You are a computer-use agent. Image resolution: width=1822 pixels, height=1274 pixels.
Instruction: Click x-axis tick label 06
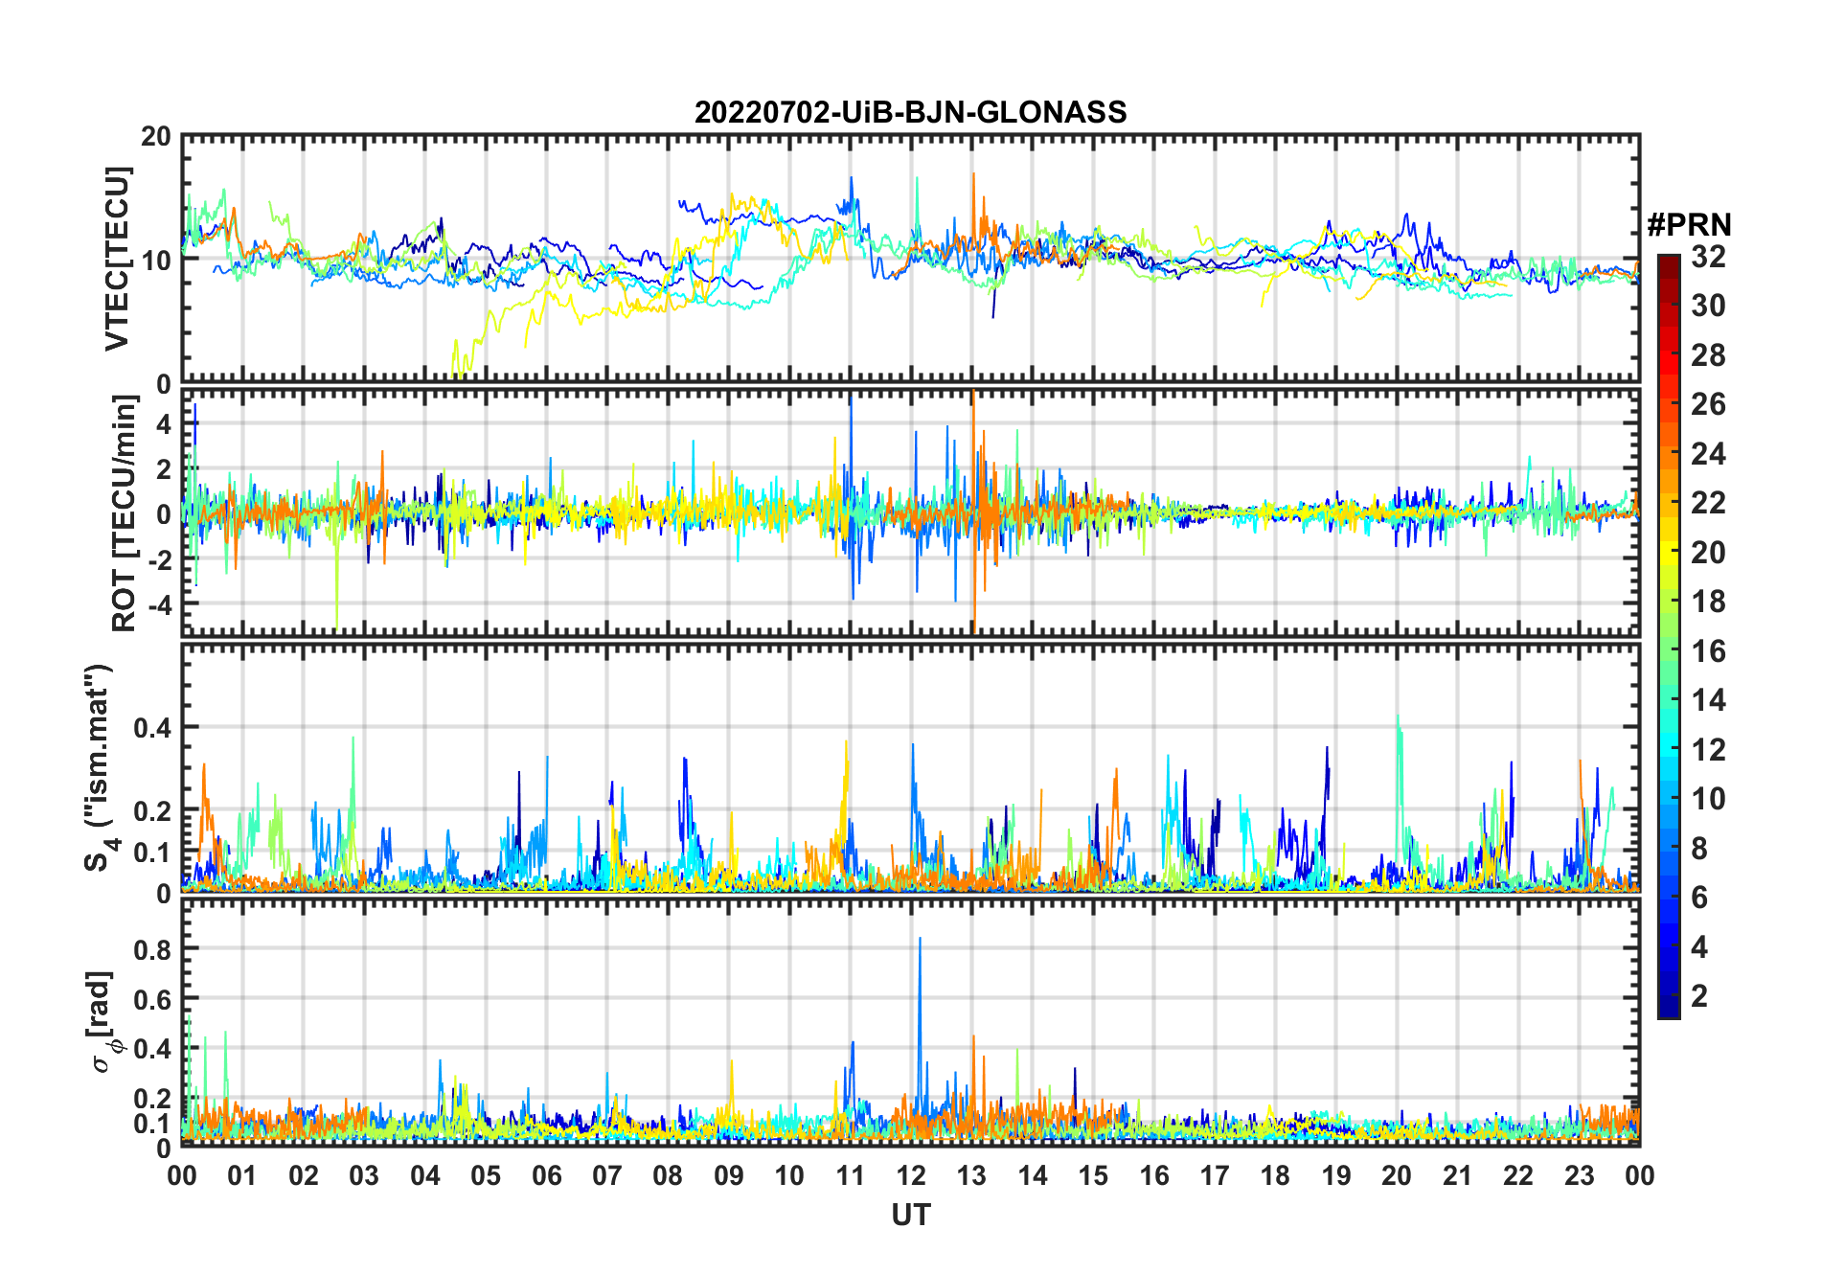pos(546,1175)
